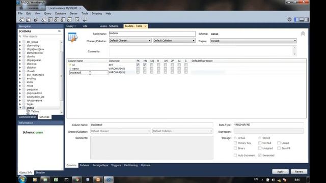Click the volume speaker tray icon
The image size is (326, 183).
pyautogui.click(x=274, y=179)
